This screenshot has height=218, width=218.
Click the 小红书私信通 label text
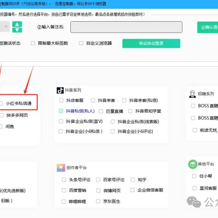coord(19,103)
